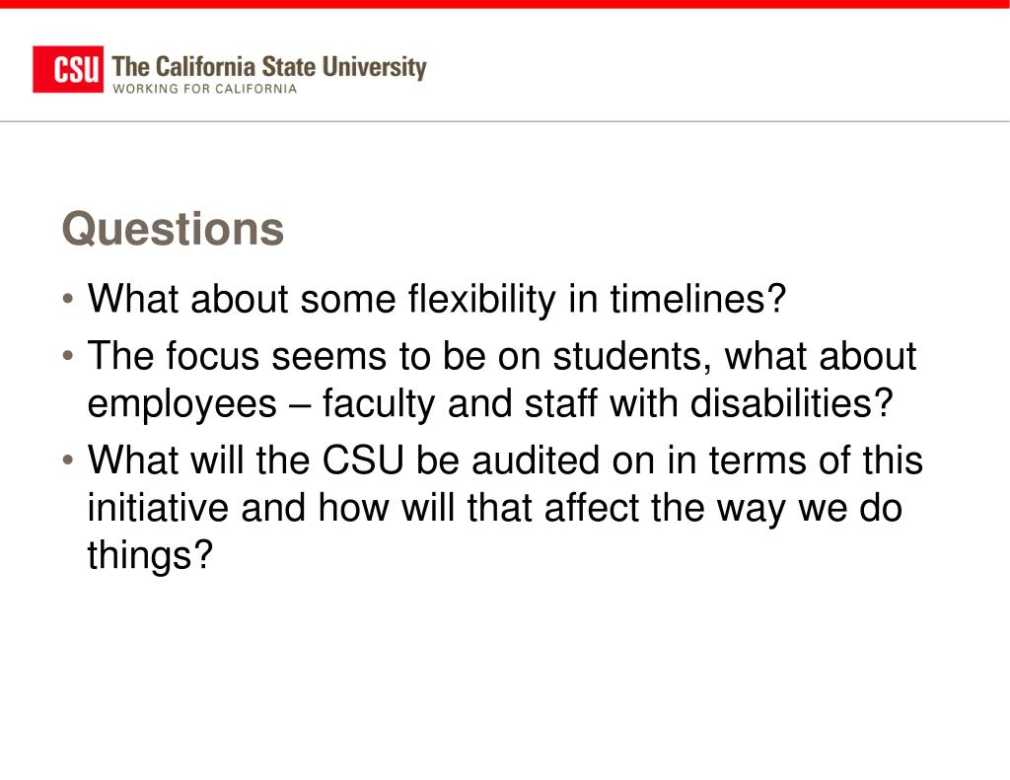Click the first bullet about flexibility in timelines
Screen dimensions: 1010x780
click(x=437, y=300)
